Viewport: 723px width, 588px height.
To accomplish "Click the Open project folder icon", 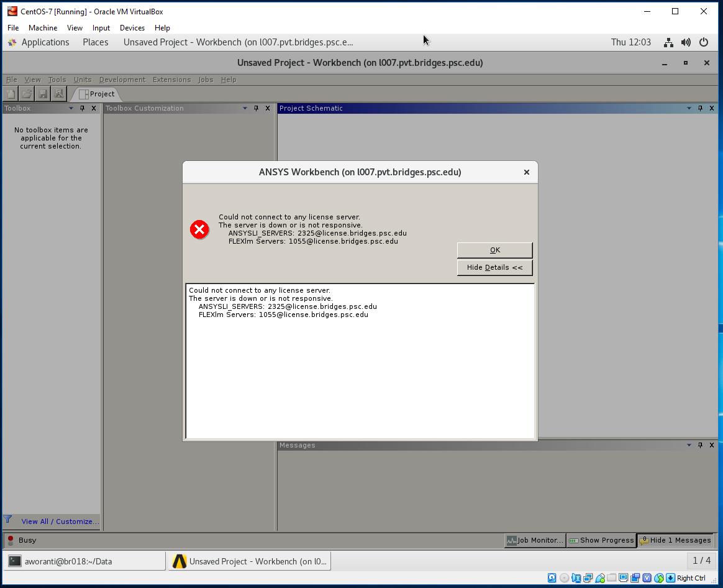I will coord(27,94).
